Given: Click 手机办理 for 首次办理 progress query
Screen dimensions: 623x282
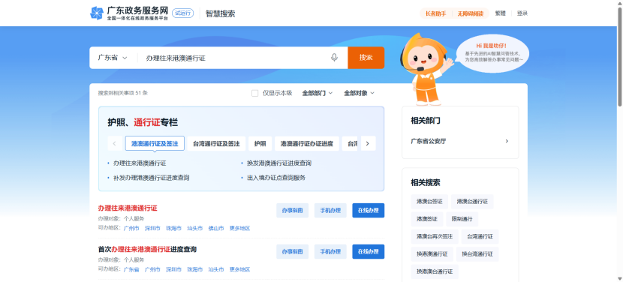Looking at the screenshot, I should pos(330,251).
